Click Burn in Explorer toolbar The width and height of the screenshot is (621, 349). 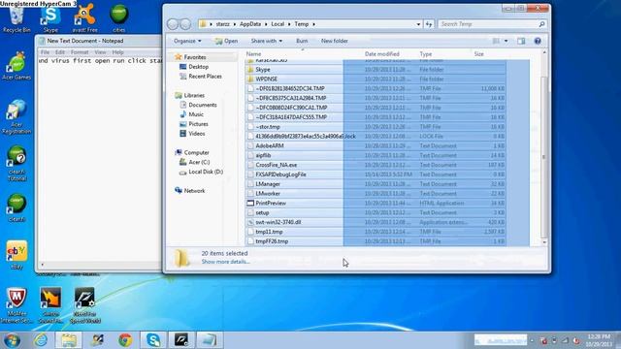tap(302, 41)
